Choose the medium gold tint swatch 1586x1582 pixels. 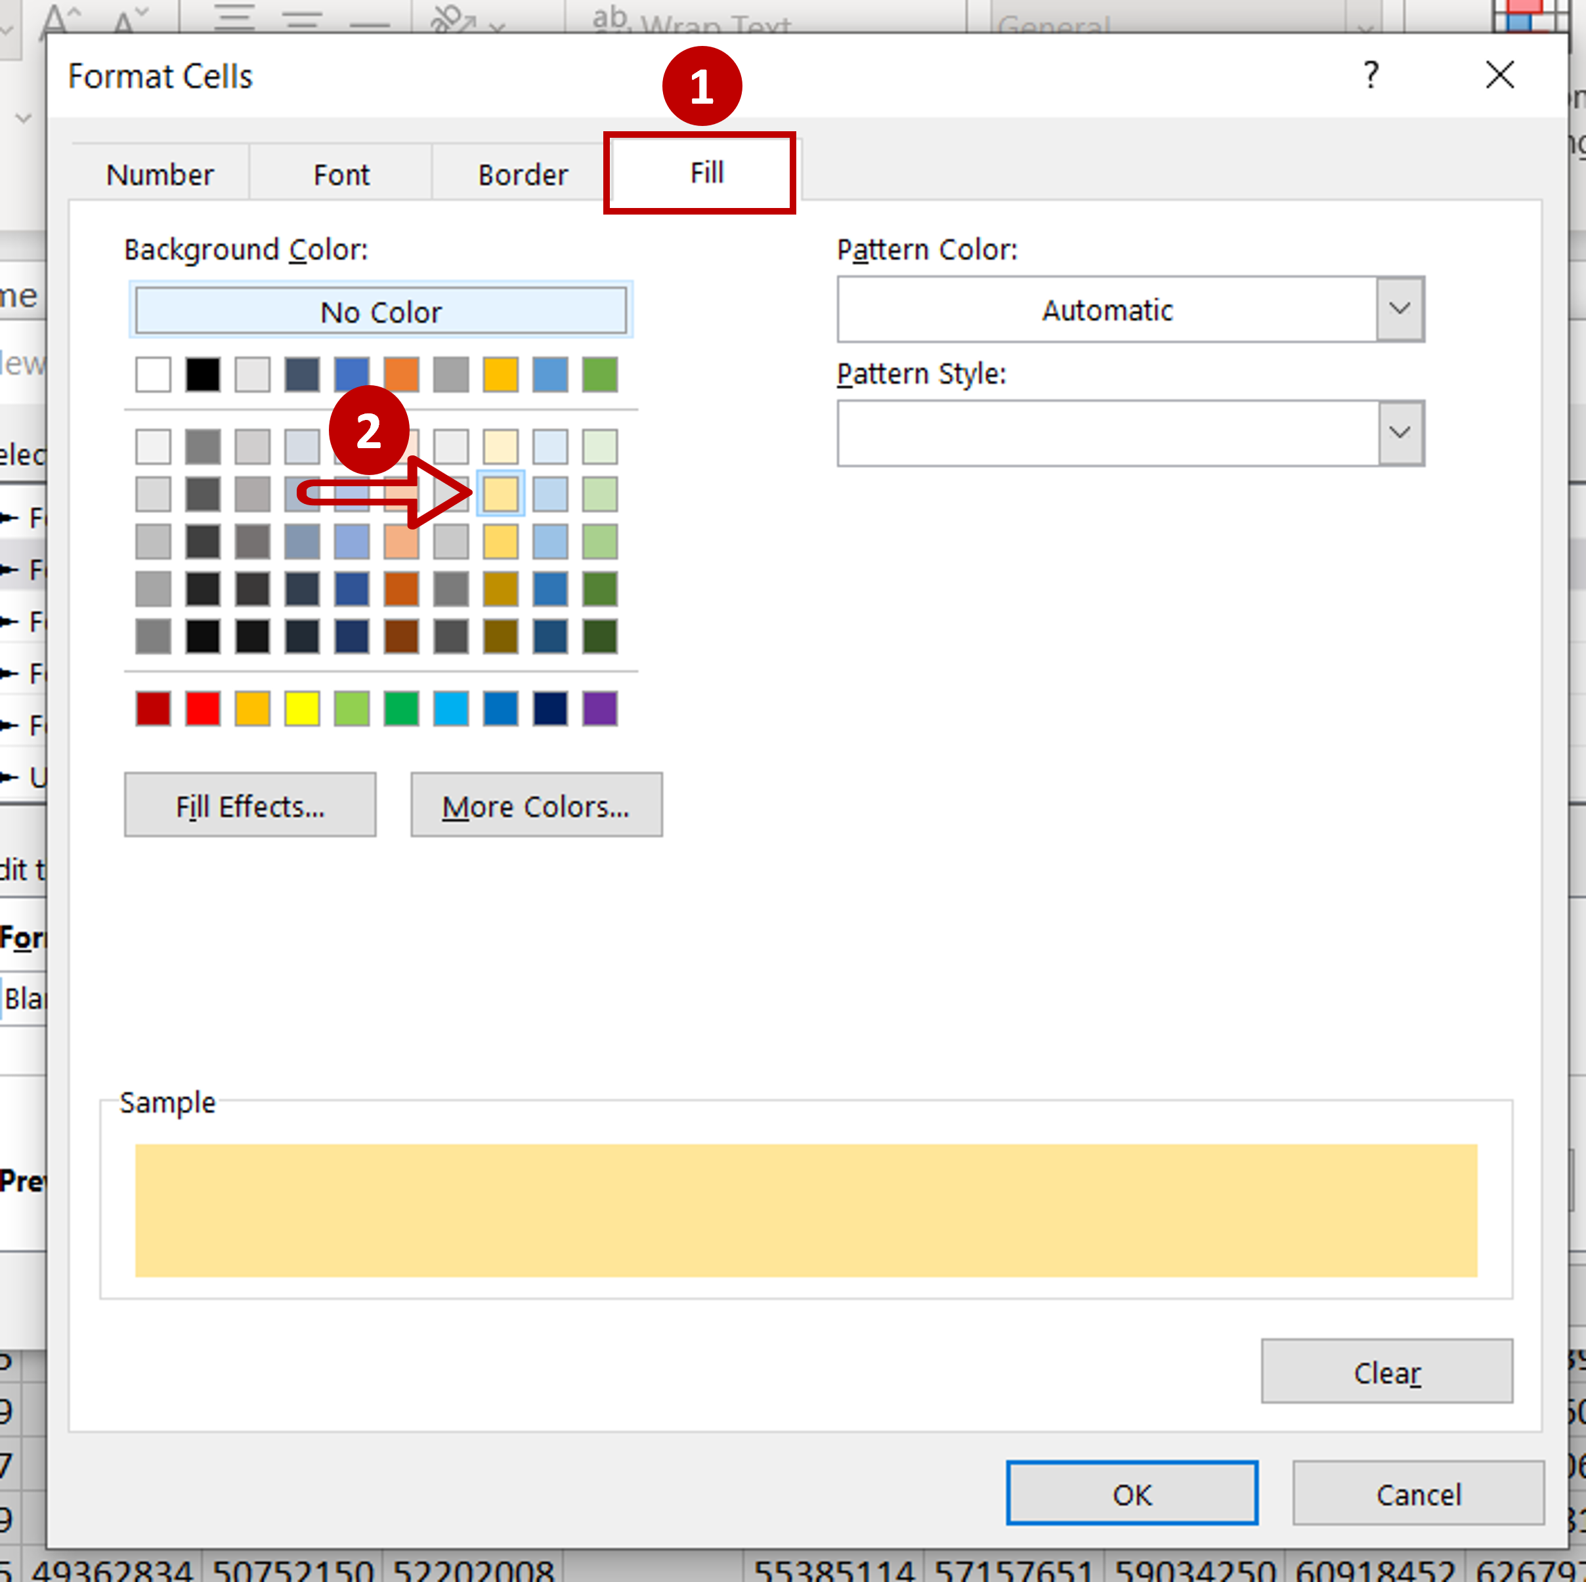(501, 541)
